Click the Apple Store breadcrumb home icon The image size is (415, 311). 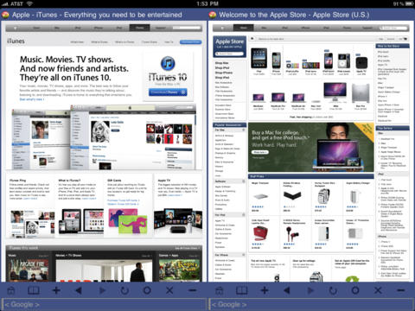[x=252, y=39]
